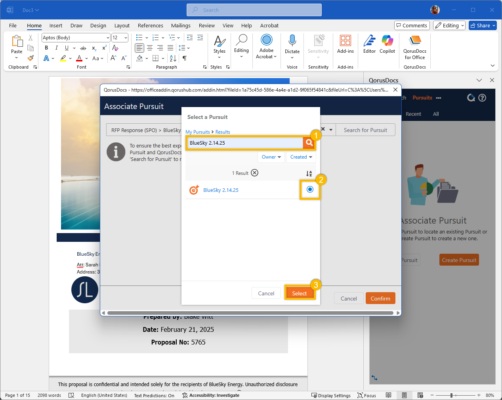Image resolution: width=502 pixels, height=400 pixels.
Task: Click the zoom slider in status bar
Action: (x=452, y=395)
